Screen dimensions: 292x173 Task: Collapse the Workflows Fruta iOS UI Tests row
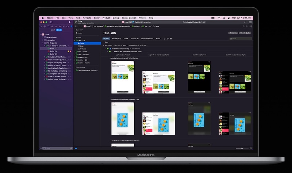104,45
